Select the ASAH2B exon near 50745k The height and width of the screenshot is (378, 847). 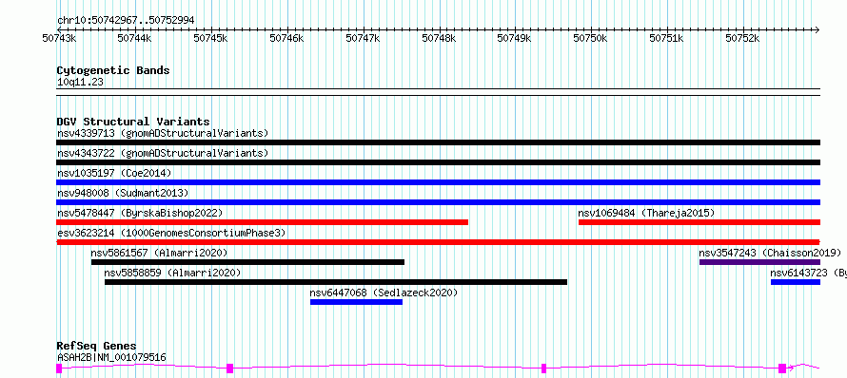[x=229, y=369]
